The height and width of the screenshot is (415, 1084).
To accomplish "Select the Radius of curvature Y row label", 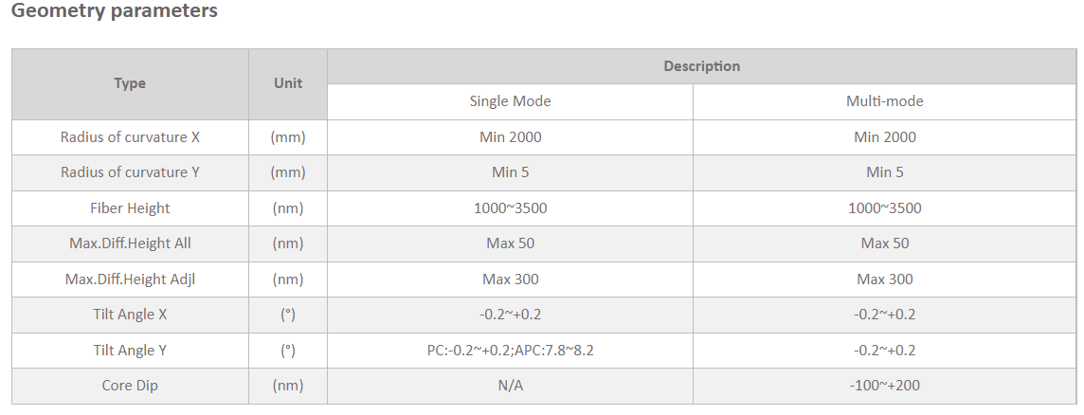I will click(130, 172).
